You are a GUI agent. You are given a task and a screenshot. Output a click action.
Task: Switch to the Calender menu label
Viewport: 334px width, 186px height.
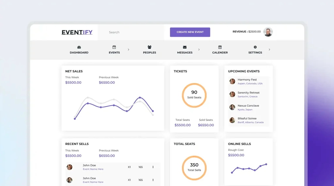coord(220,52)
